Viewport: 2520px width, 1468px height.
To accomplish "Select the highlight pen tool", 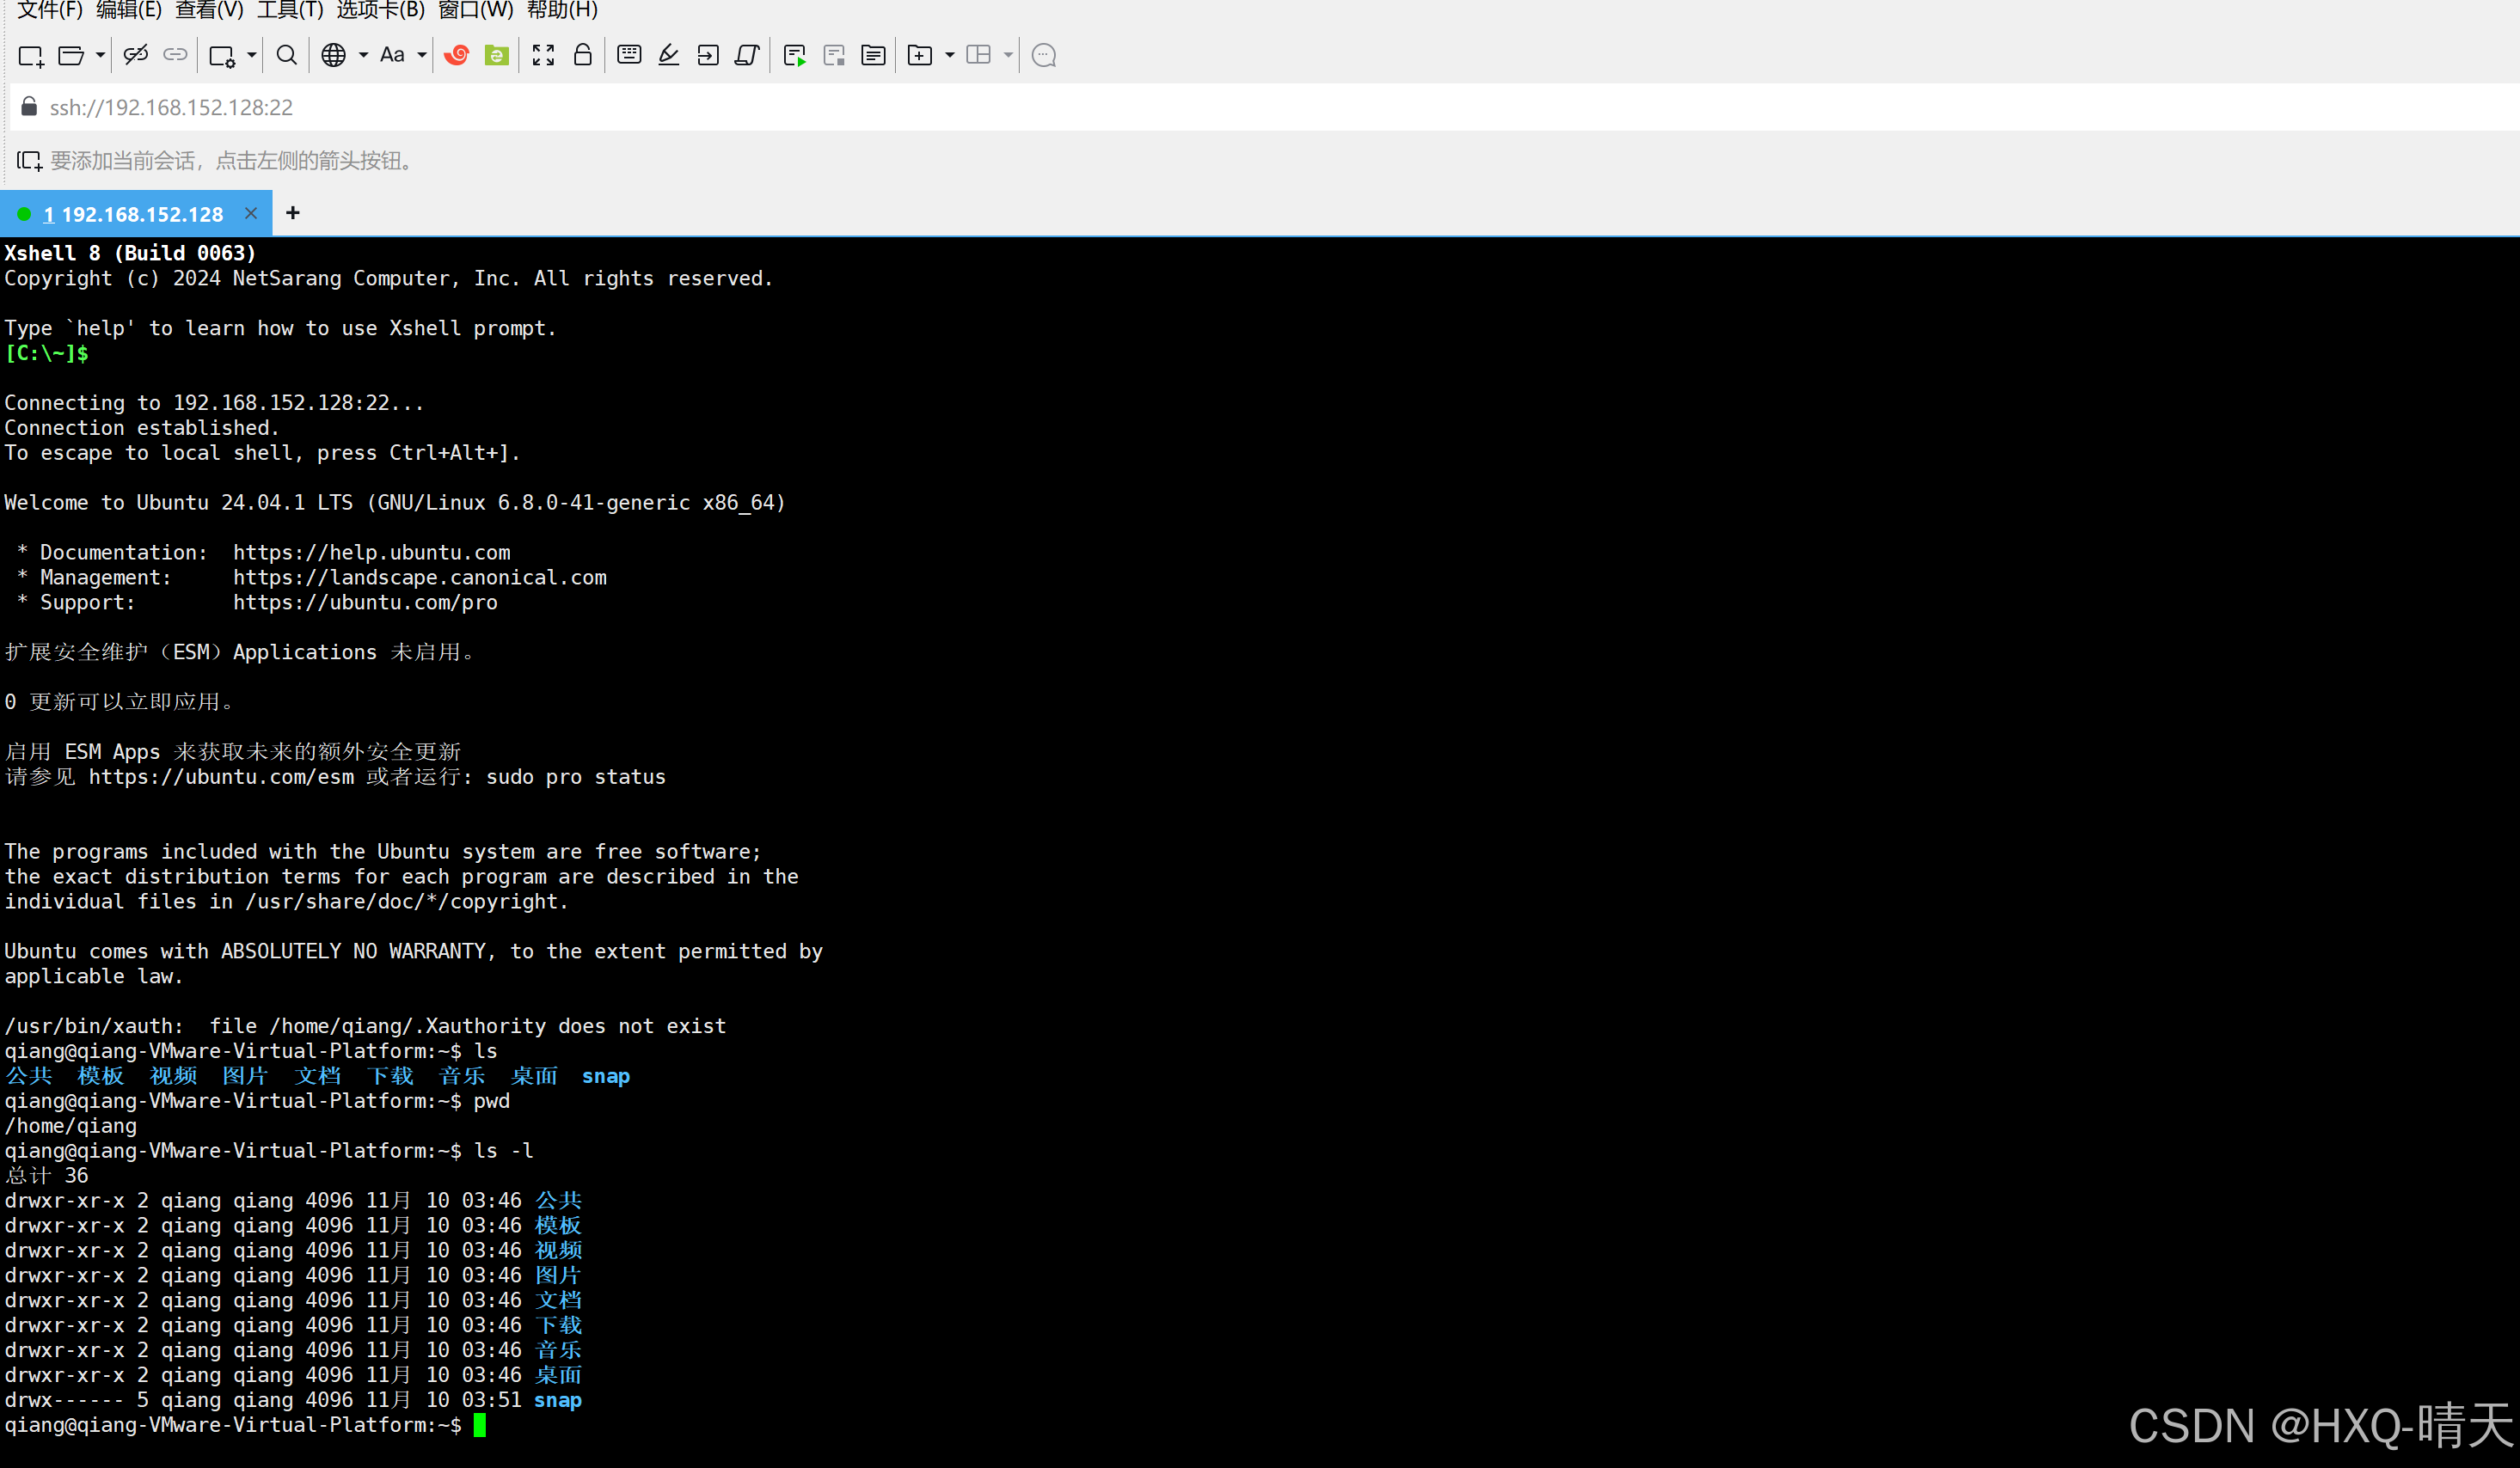I will tap(668, 55).
